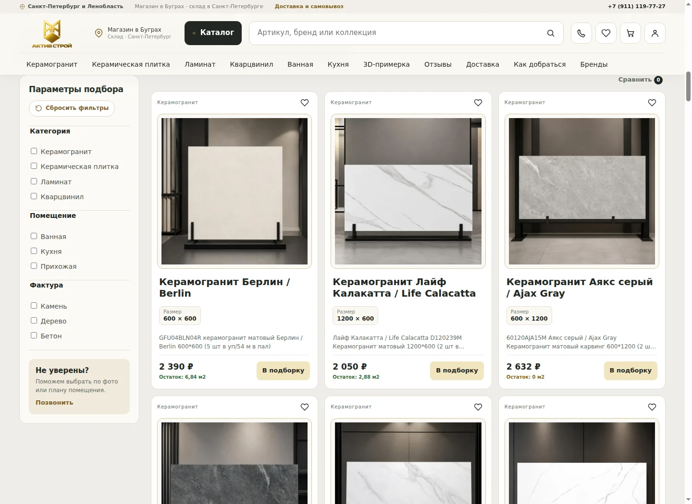This screenshot has height=504, width=692.
Task: Check the Кухня room filter
Action: (x=34, y=251)
